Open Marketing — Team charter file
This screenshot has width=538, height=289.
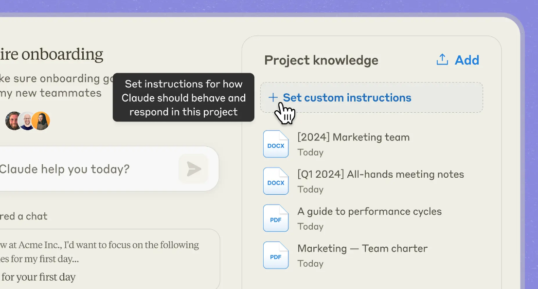pos(362,248)
